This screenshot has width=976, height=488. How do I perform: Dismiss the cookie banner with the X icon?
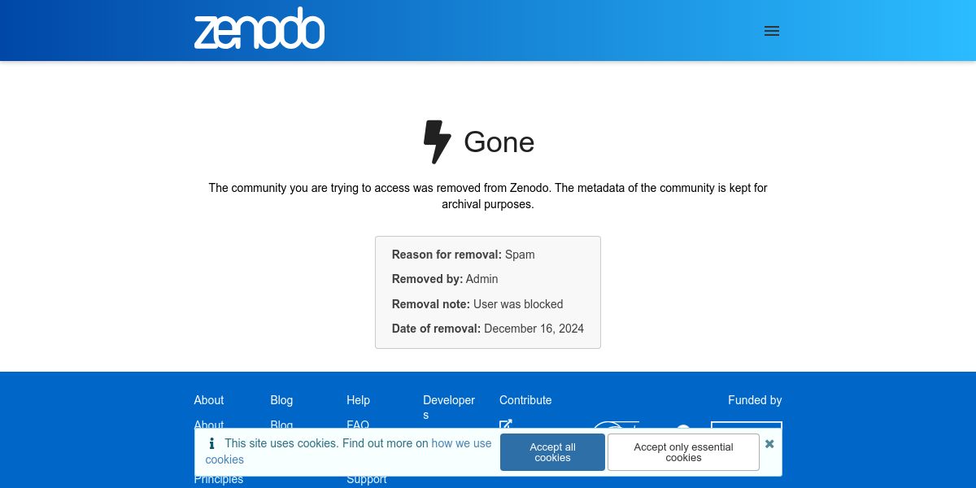pos(769,444)
